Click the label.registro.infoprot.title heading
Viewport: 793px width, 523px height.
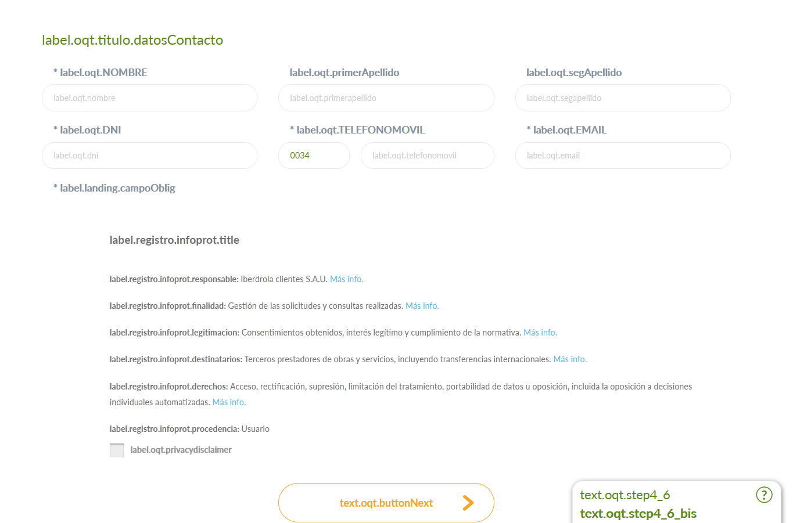click(174, 240)
